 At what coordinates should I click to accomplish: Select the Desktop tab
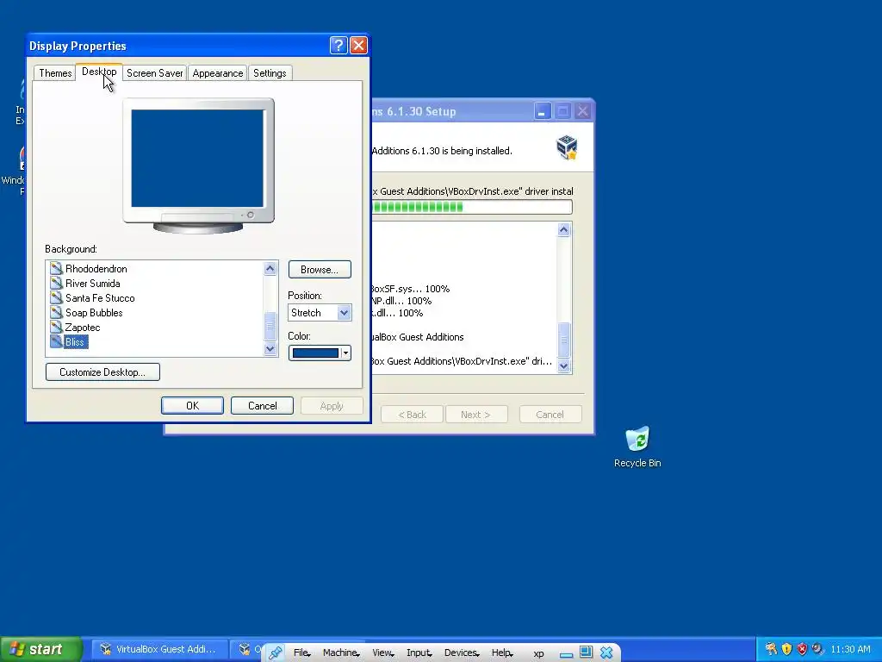(99, 72)
